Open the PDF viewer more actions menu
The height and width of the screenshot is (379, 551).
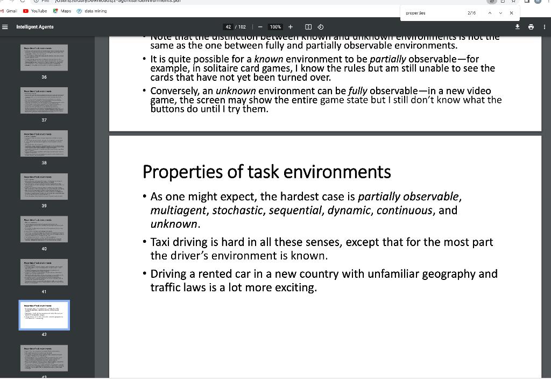(545, 27)
